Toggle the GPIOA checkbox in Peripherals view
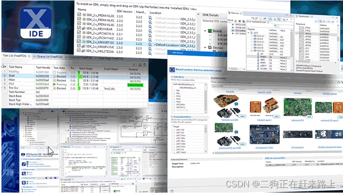 (x=300, y=34)
